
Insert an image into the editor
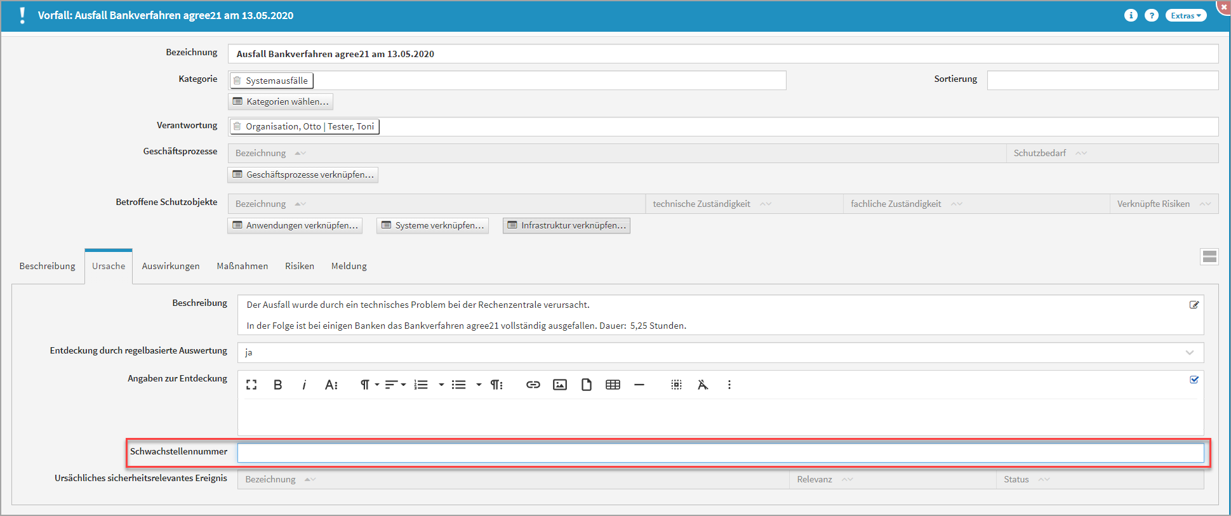(x=559, y=385)
